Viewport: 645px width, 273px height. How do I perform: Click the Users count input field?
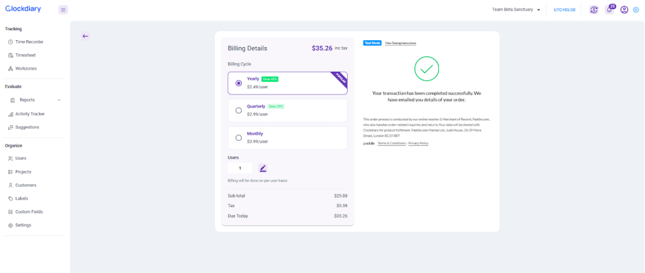(240, 168)
